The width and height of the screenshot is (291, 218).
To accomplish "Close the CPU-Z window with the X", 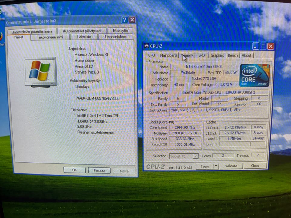I will (271, 46).
